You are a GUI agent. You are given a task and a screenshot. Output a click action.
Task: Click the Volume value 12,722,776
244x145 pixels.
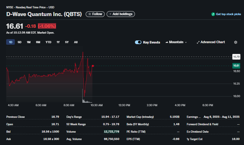point(112,132)
